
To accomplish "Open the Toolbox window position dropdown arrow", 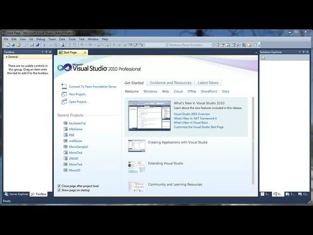I will [43, 52].
